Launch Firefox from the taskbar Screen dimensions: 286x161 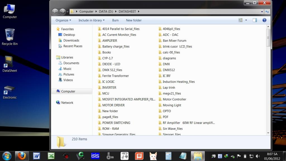coord(22,156)
